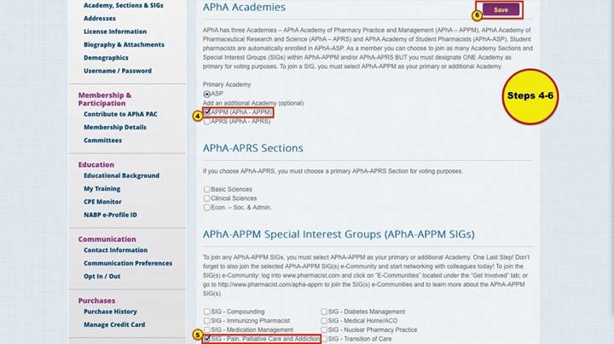Screen dimensions: 614x344
Task: Open the CPE Monitor link
Action: coord(102,202)
